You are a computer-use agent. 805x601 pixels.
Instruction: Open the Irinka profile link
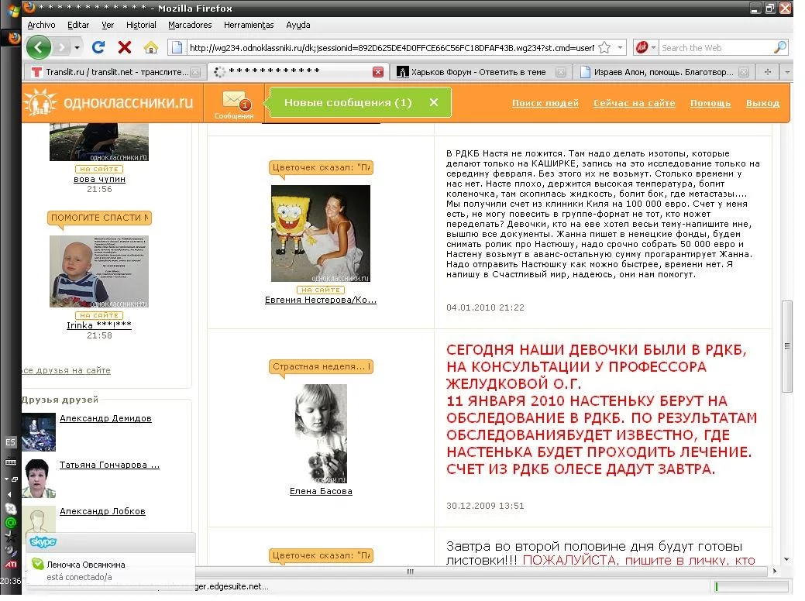click(x=99, y=326)
